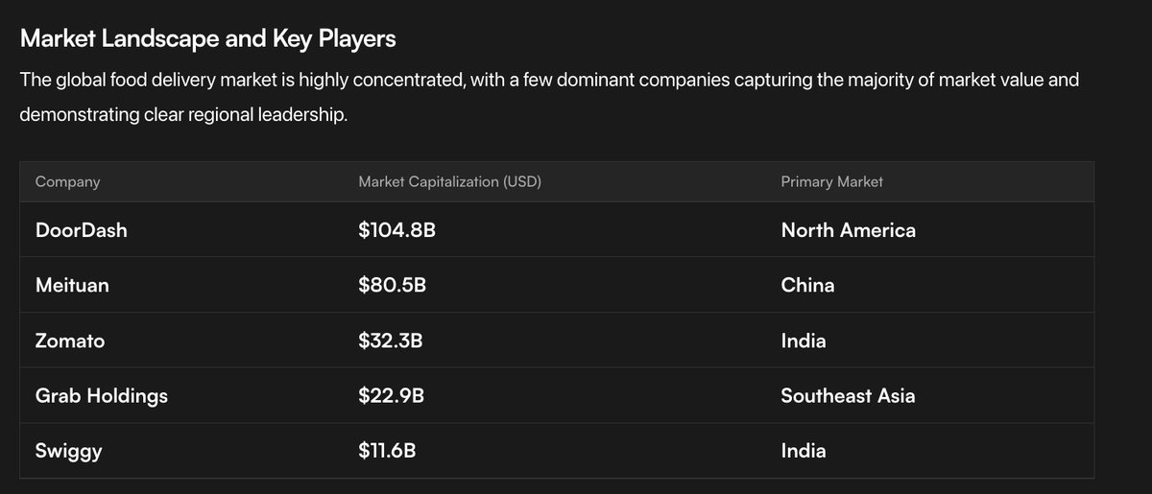Click the DoorDash company name cell

[x=81, y=230]
